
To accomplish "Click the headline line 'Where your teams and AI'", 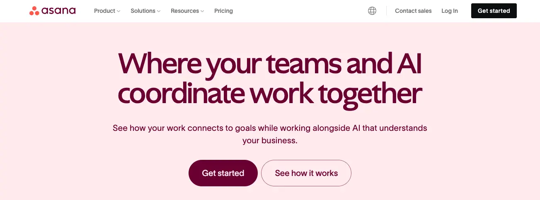I will 270,64.
